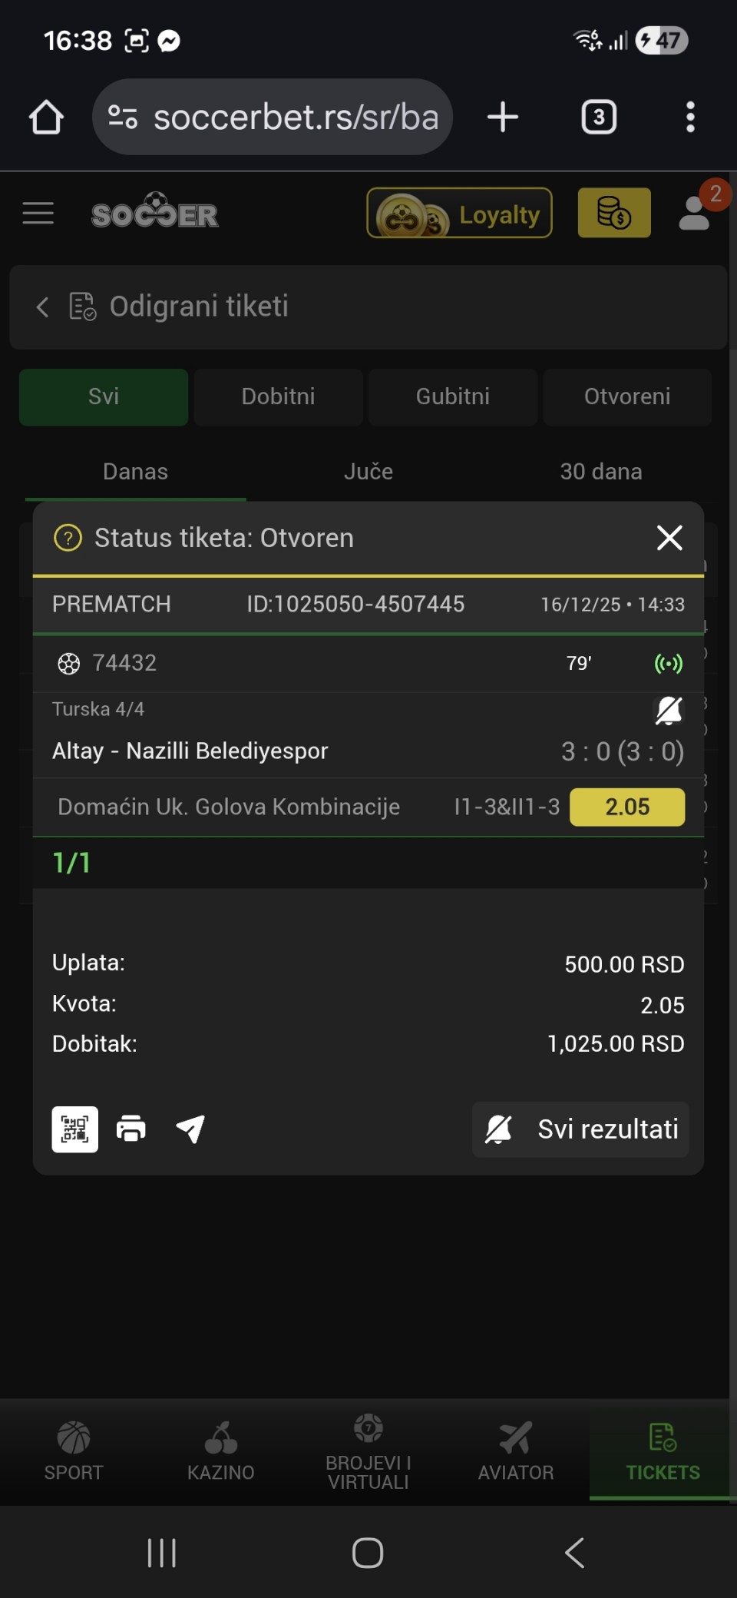Viewport: 737px width, 1598px height.
Task: Close the ticket status dialog
Action: tap(669, 538)
